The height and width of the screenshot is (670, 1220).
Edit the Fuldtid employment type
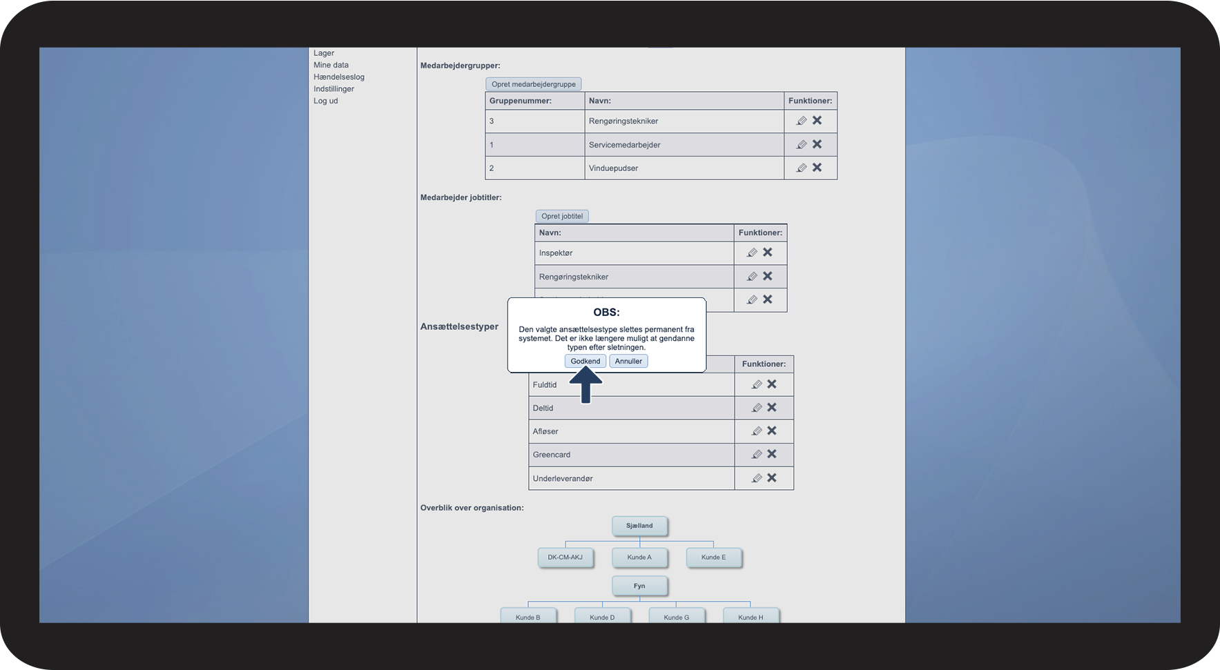click(x=757, y=384)
